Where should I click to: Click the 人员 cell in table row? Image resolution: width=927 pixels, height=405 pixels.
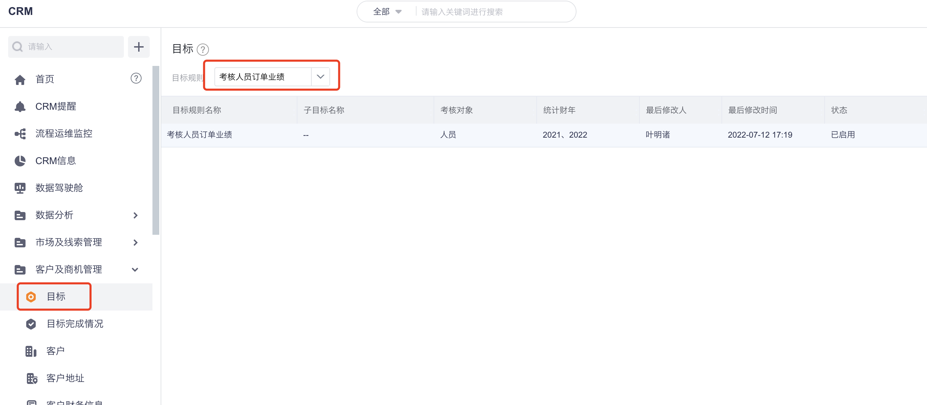point(449,135)
